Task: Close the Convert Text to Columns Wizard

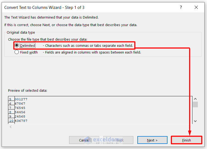Action: [197, 8]
